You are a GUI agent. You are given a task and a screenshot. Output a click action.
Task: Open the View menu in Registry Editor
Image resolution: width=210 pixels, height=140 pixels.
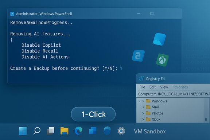coord(164,87)
